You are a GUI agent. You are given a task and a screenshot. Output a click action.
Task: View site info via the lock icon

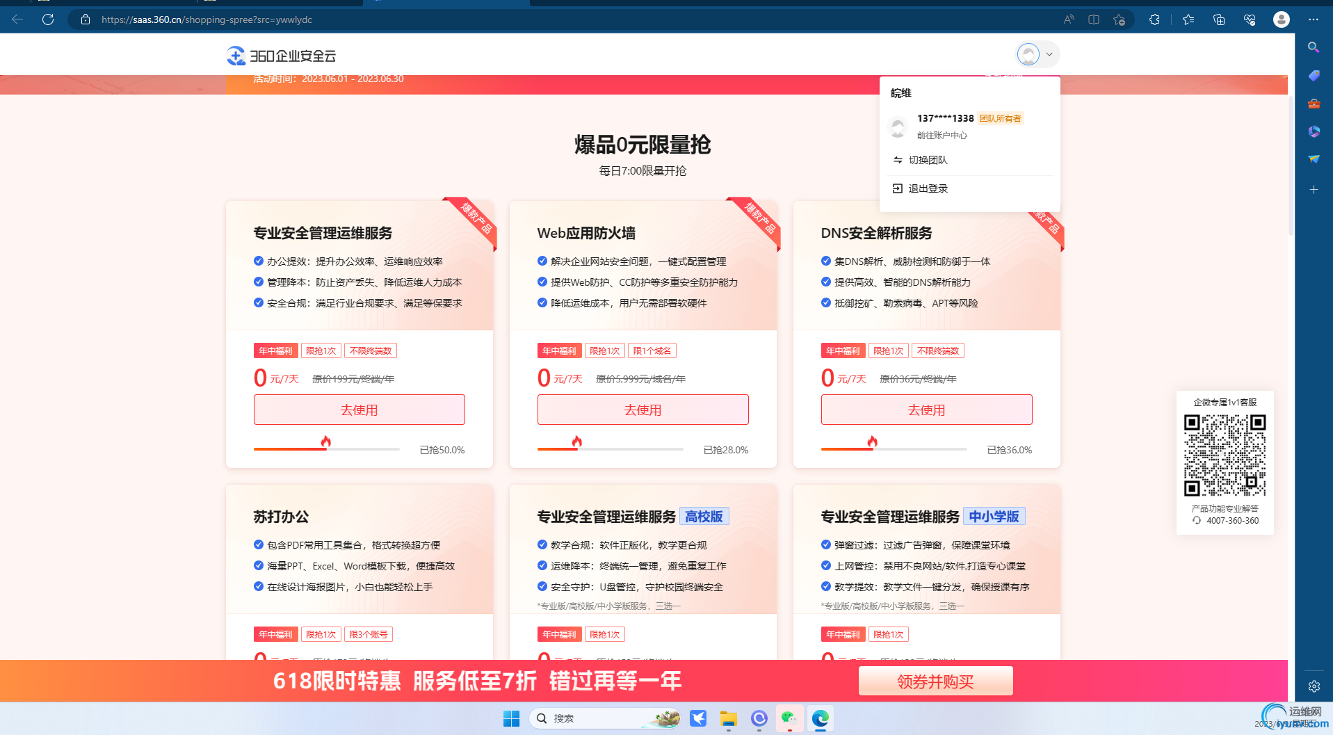tap(86, 19)
